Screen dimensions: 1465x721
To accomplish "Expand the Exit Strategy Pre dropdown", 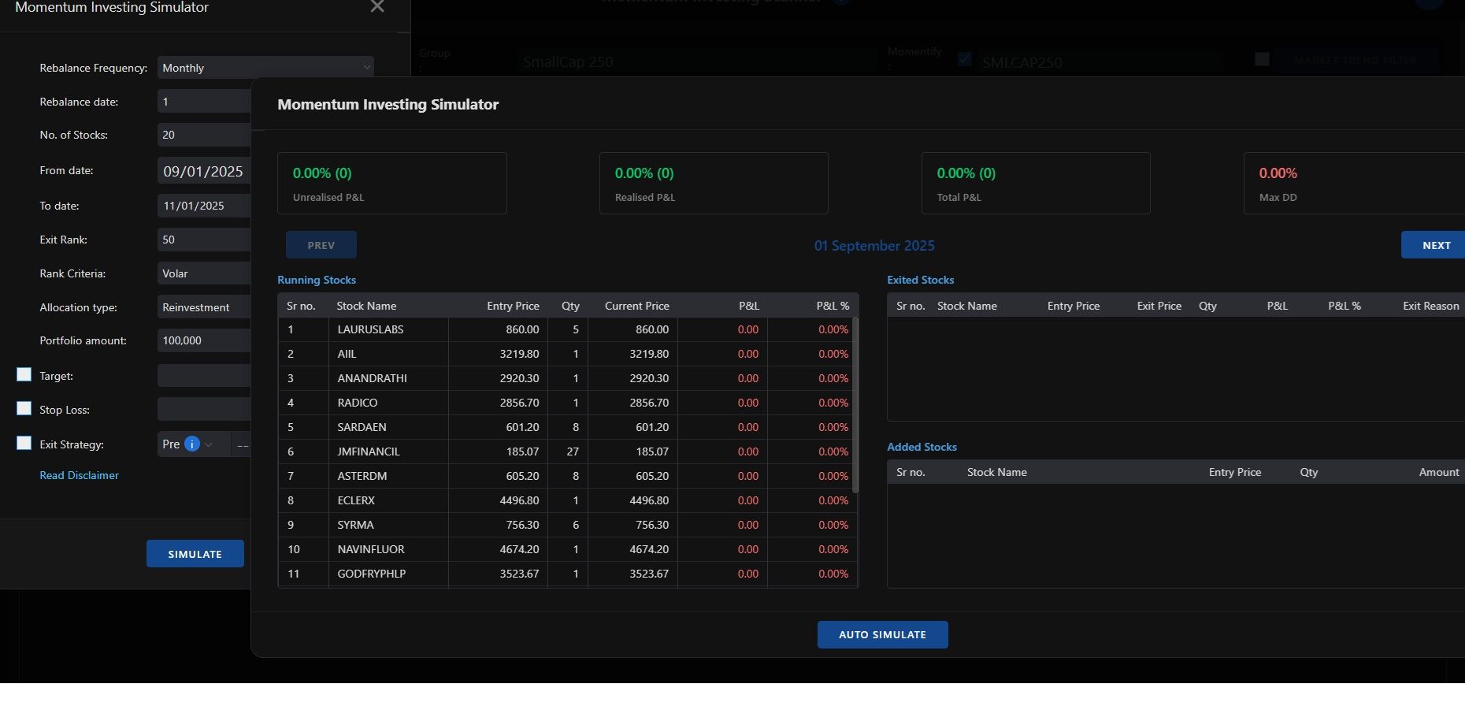I will pyautogui.click(x=208, y=444).
